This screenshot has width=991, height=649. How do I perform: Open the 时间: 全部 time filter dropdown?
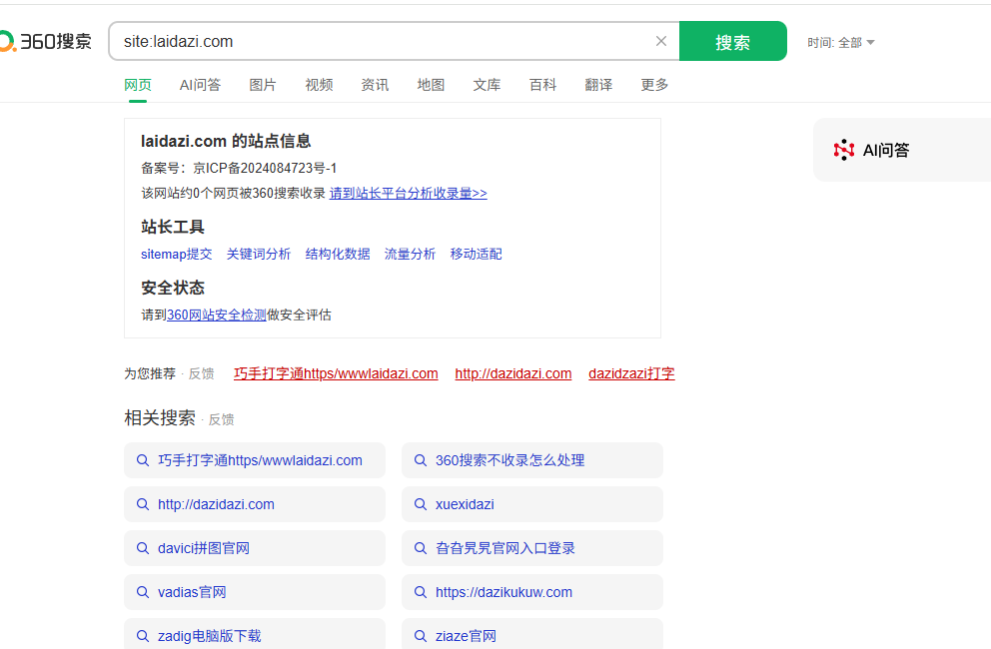click(x=840, y=42)
